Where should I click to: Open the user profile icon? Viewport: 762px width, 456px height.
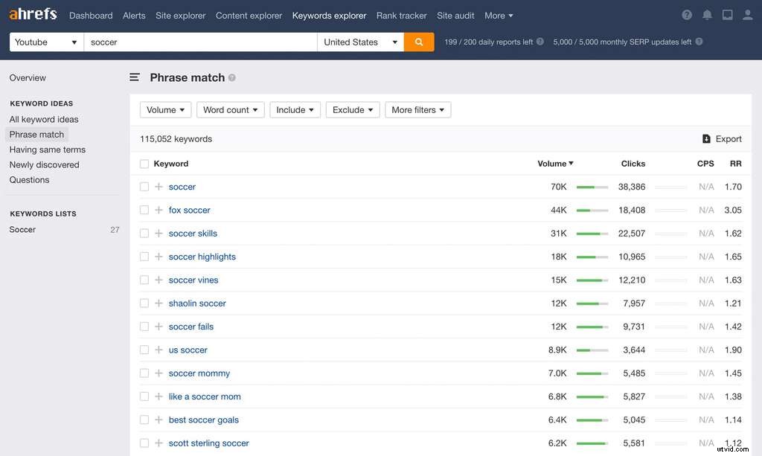point(748,14)
